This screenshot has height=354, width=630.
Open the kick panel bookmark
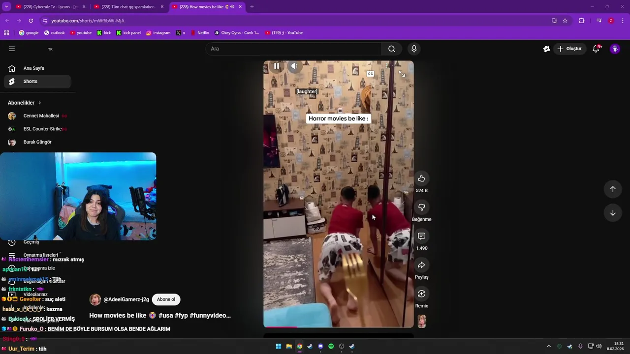128,33
